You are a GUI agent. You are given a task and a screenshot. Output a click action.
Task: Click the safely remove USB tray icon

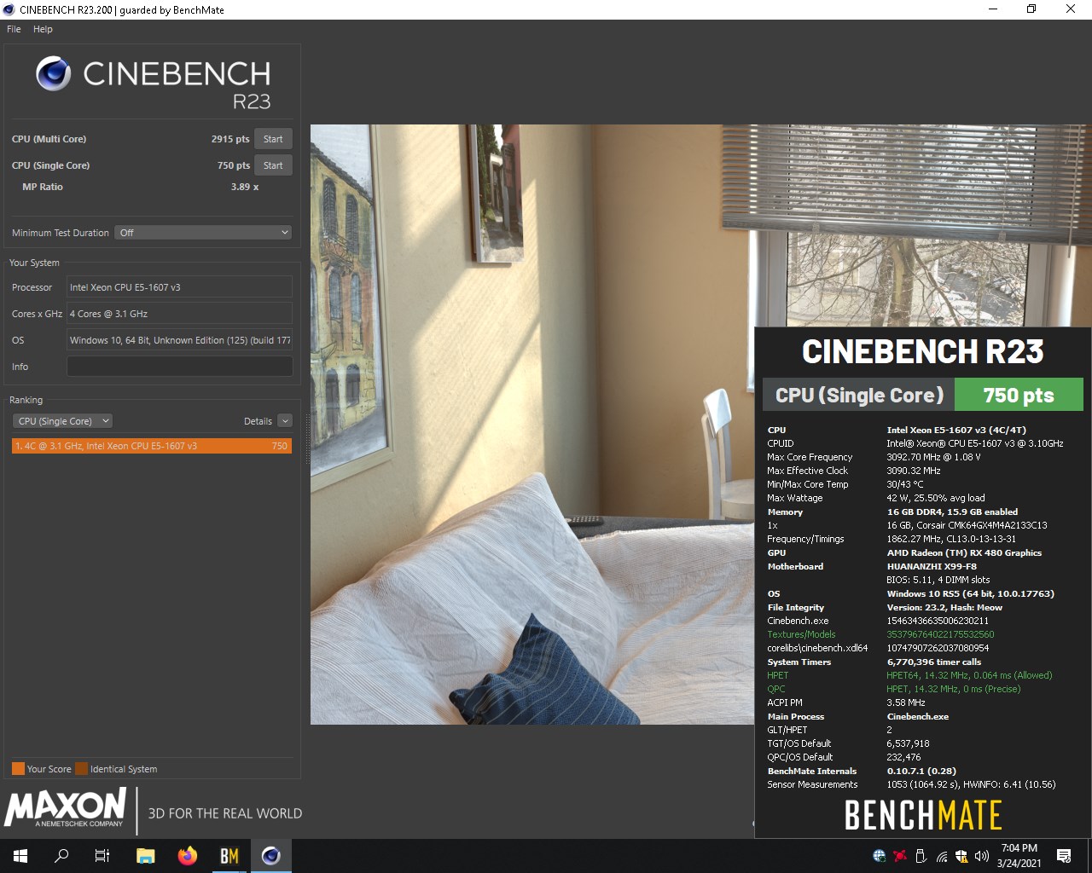[x=921, y=856]
